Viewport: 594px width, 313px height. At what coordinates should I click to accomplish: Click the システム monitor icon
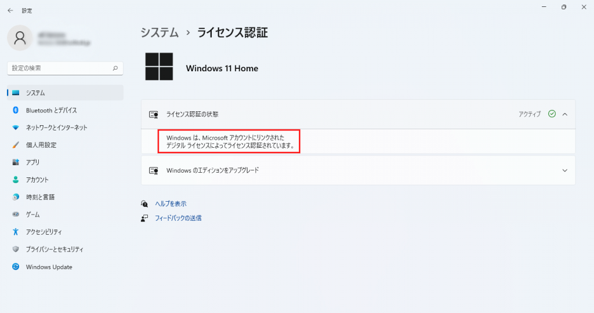(x=16, y=93)
